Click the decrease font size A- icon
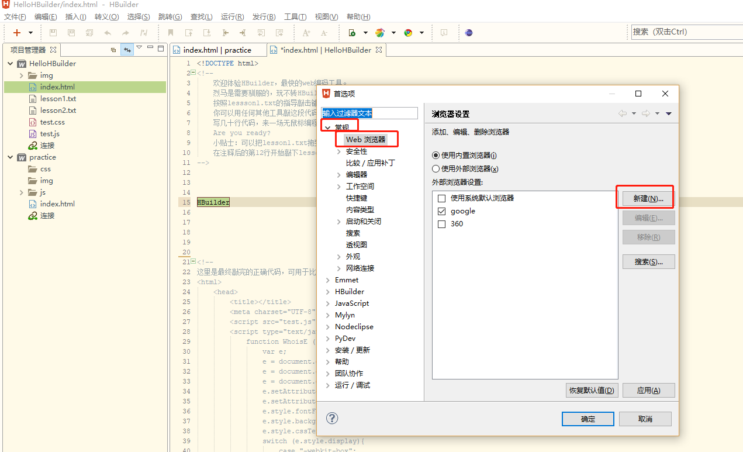 pyautogui.click(x=324, y=33)
